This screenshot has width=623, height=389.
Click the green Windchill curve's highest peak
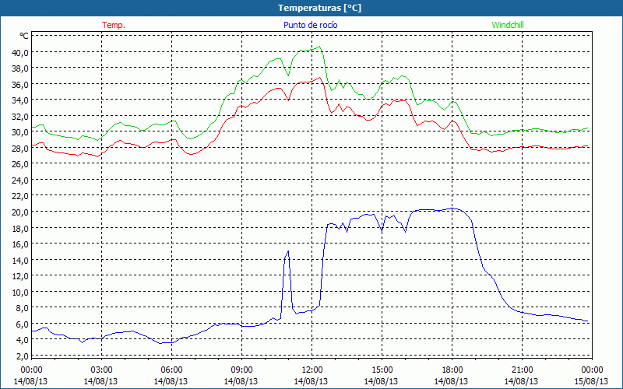point(319,47)
